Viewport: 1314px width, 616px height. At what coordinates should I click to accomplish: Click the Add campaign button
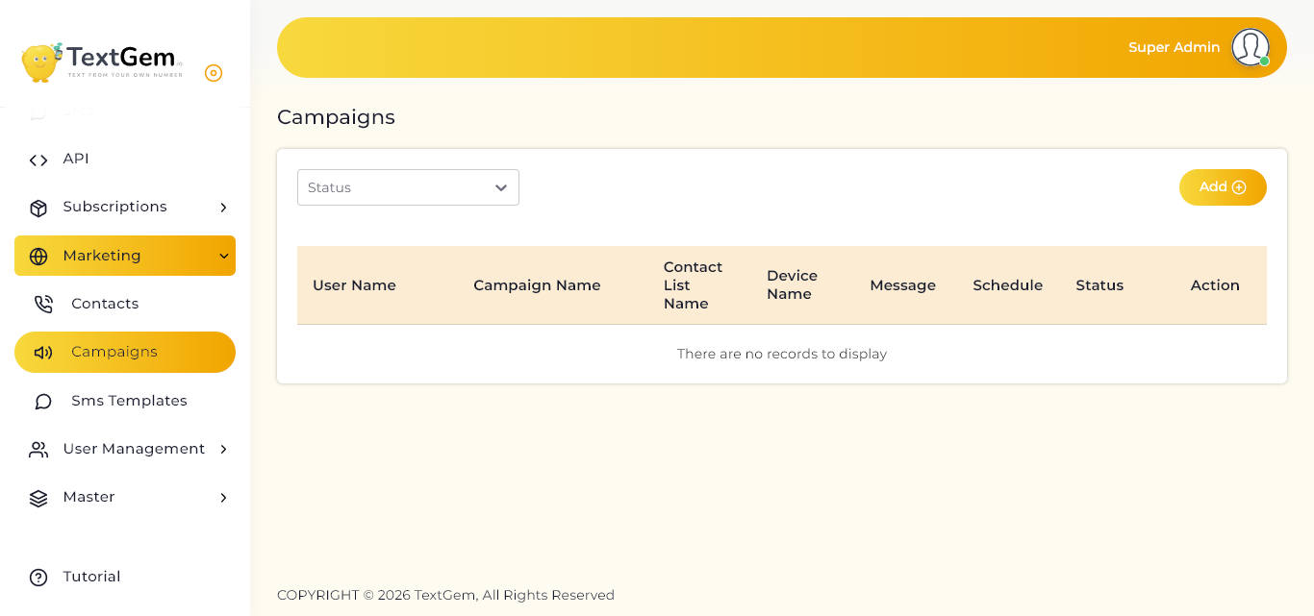[1223, 187]
